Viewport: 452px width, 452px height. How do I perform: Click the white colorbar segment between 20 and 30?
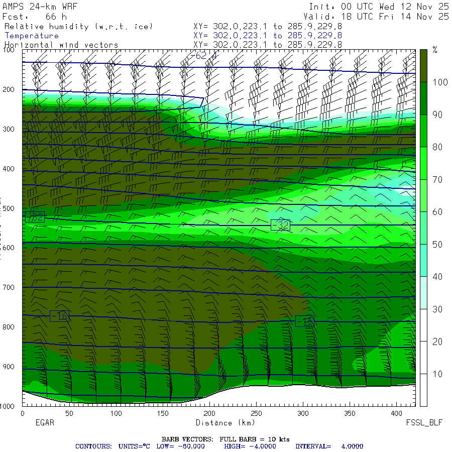423,325
